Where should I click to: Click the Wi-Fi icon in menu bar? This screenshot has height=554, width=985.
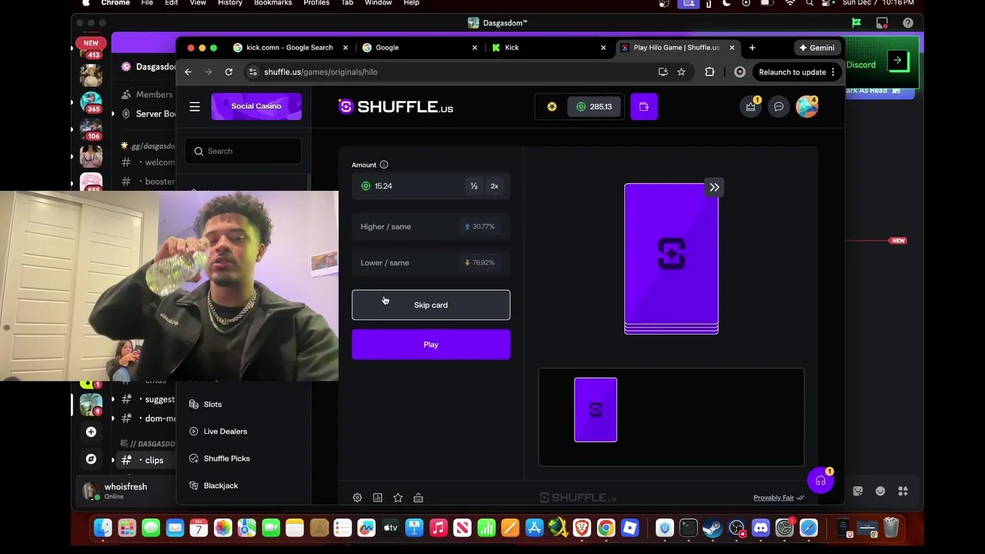(x=789, y=3)
